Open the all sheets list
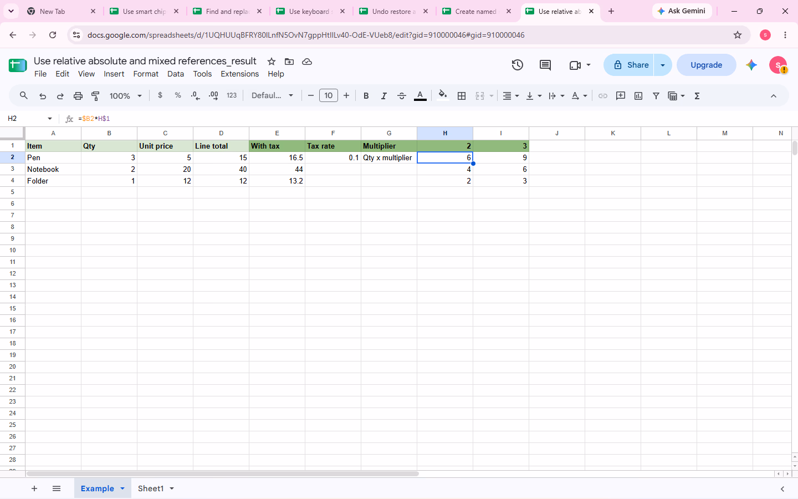The image size is (798, 499). (x=57, y=488)
